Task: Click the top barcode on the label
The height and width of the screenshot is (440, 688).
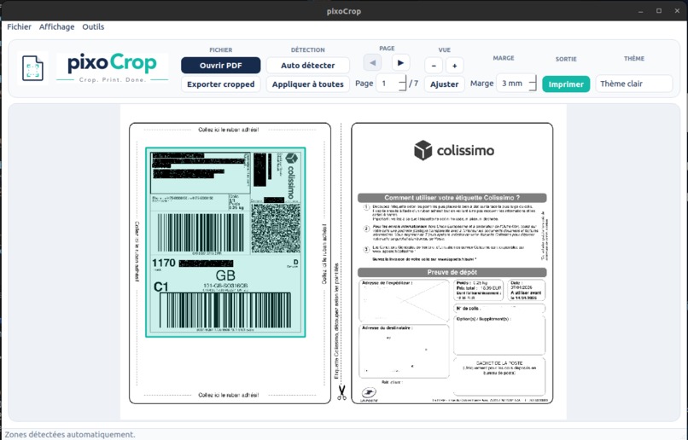Action: 201,233
